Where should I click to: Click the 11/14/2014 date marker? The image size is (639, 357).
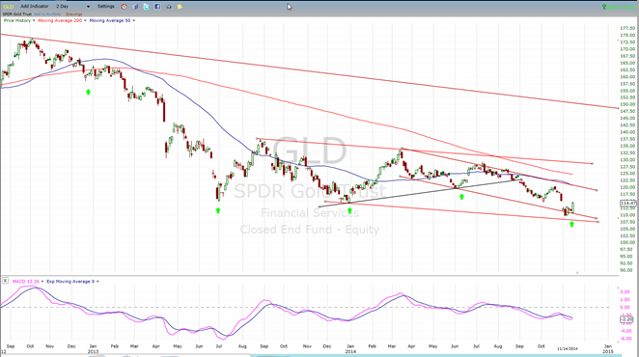(568, 349)
